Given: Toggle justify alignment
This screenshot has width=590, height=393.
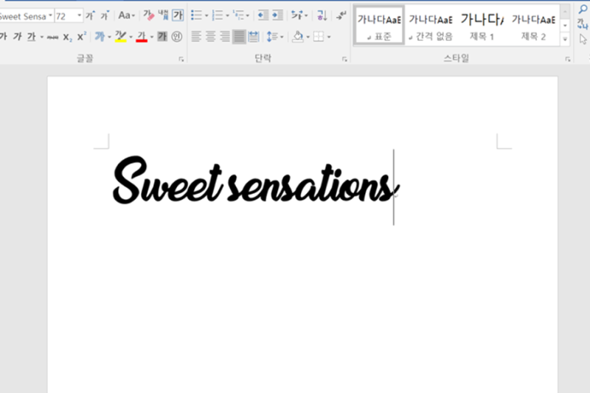Looking at the screenshot, I should [x=239, y=36].
